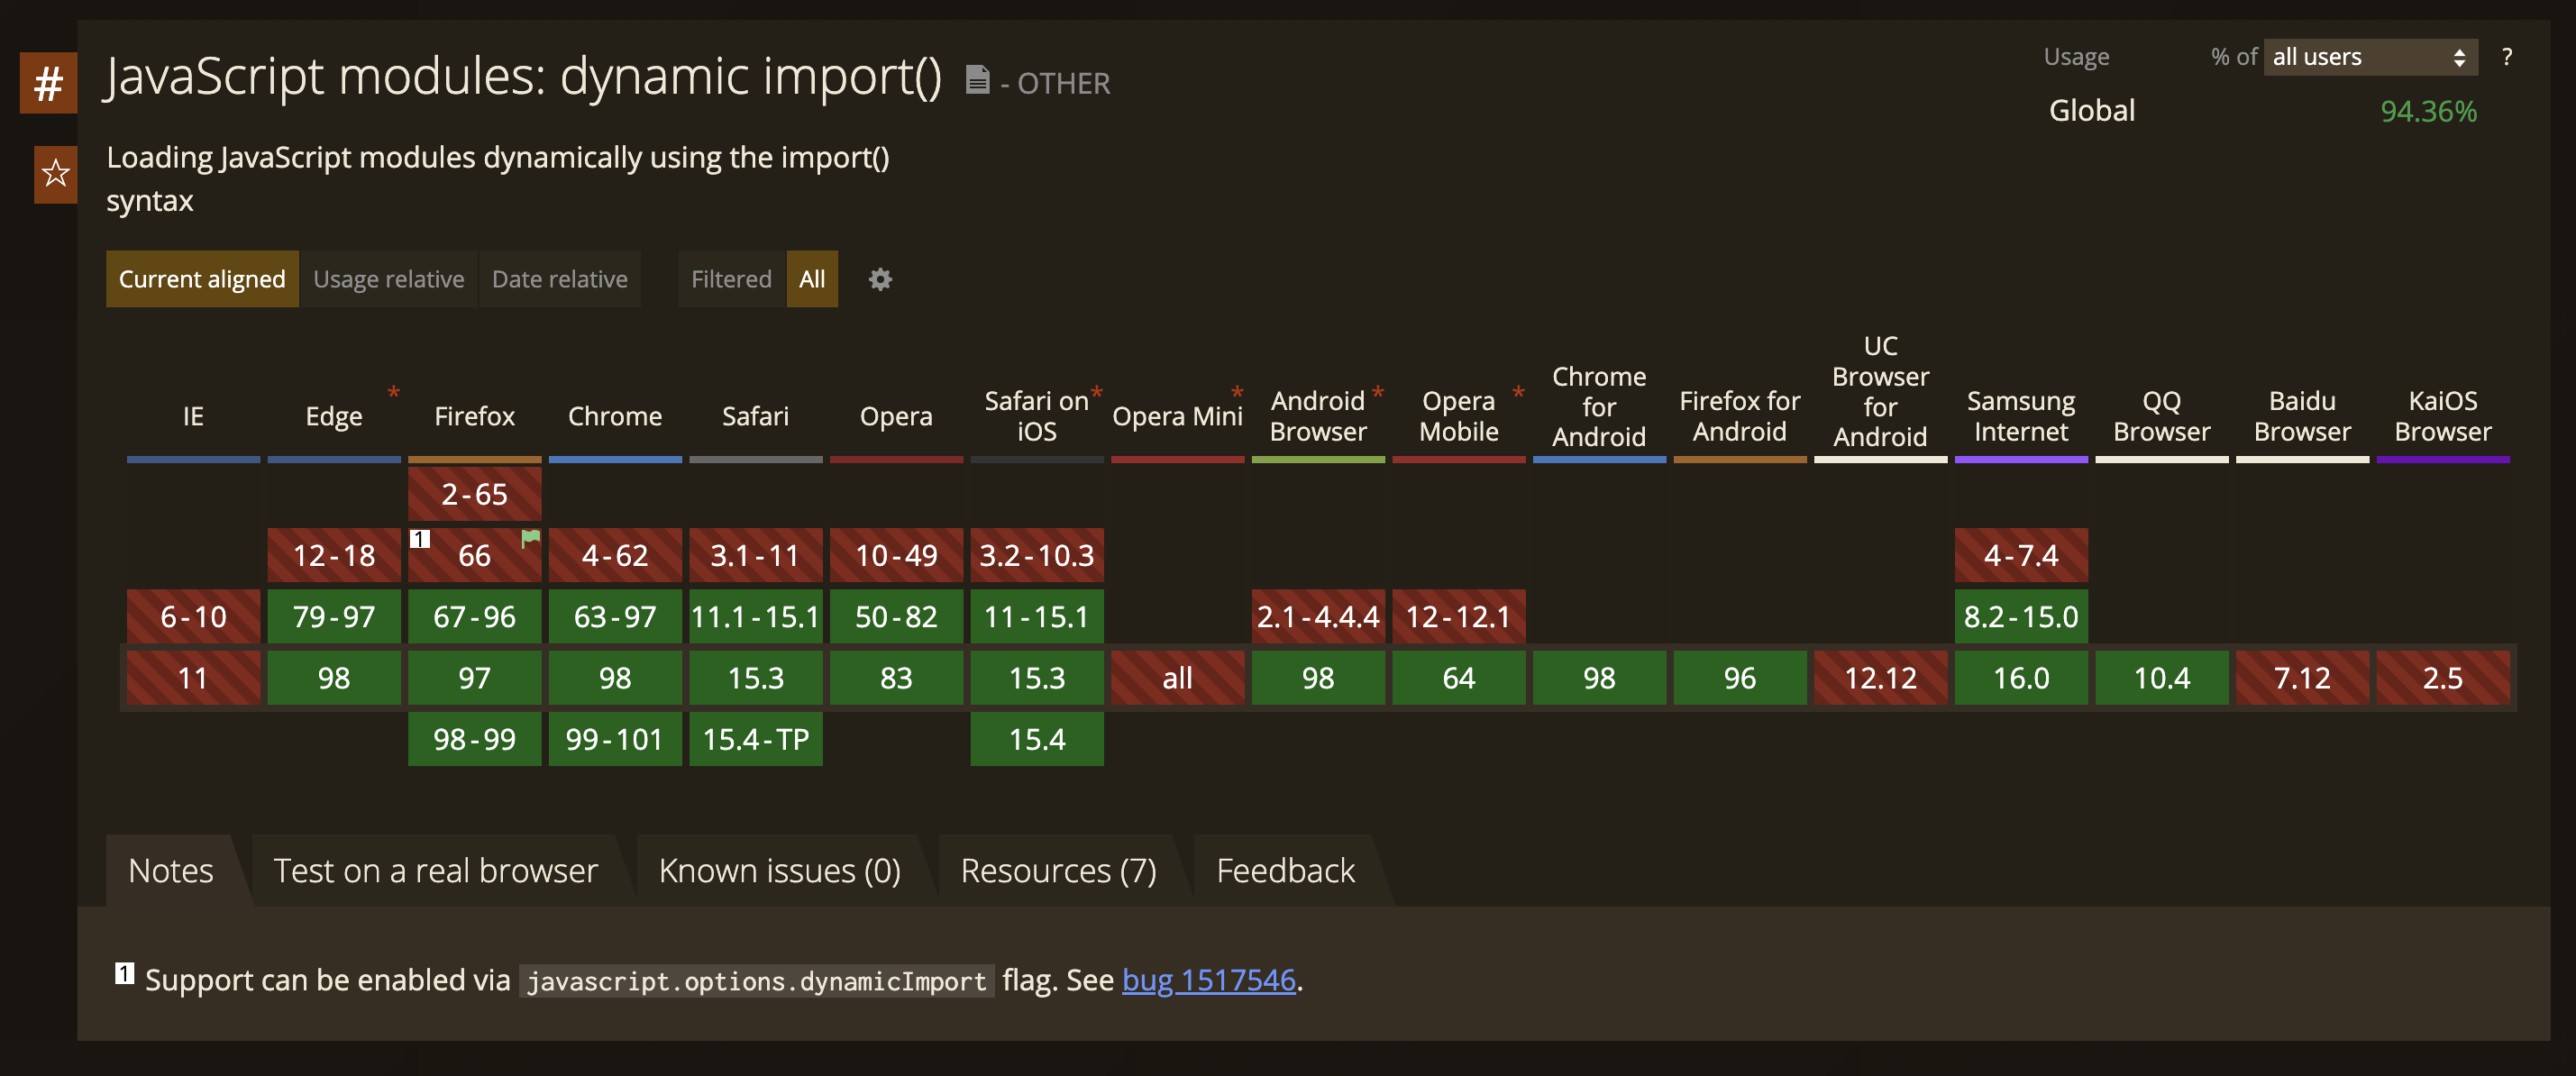Click Android Browser 2.1-4.4.4 cell
This screenshot has height=1076, width=2576.
click(1318, 617)
